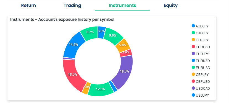This screenshot has width=229, height=103.
Task: Open the Trading tab
Action: click(x=72, y=6)
